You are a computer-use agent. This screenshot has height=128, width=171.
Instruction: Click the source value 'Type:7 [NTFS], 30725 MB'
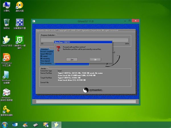tap(80, 73)
